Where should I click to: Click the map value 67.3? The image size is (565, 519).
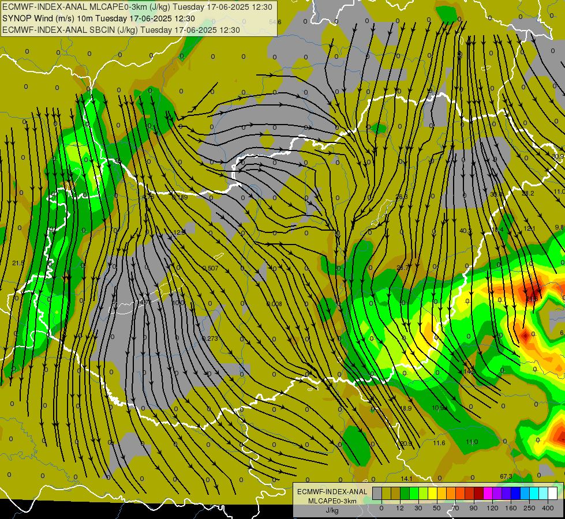[506, 476]
